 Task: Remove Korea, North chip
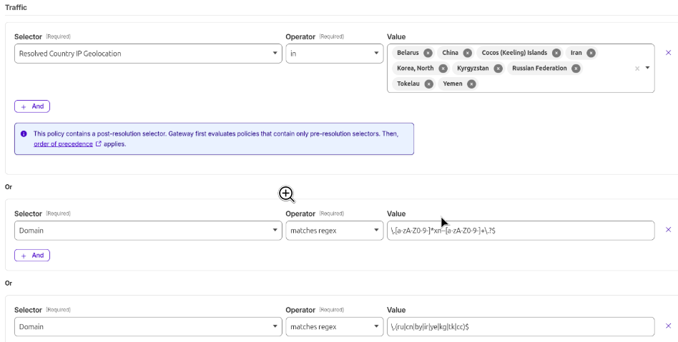(443, 69)
